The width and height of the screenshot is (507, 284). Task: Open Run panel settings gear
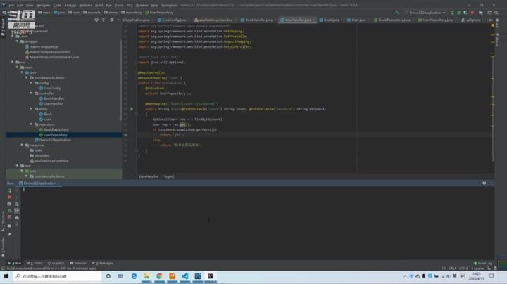click(x=484, y=183)
